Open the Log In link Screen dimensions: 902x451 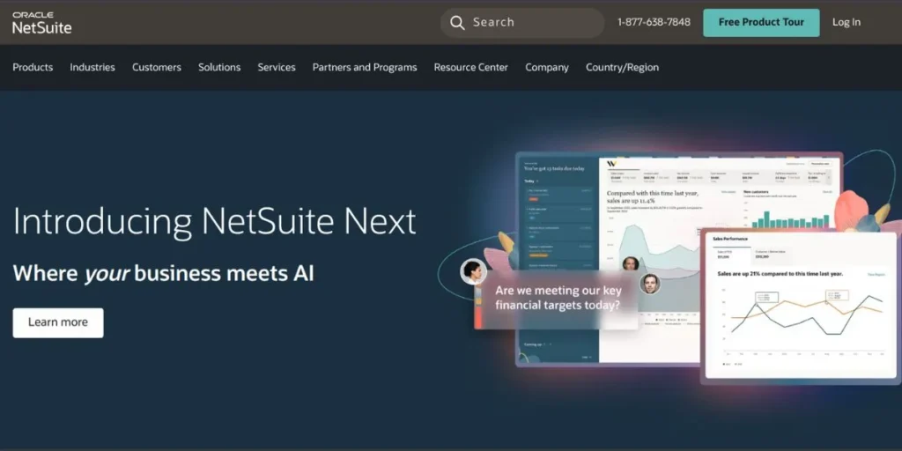(847, 22)
